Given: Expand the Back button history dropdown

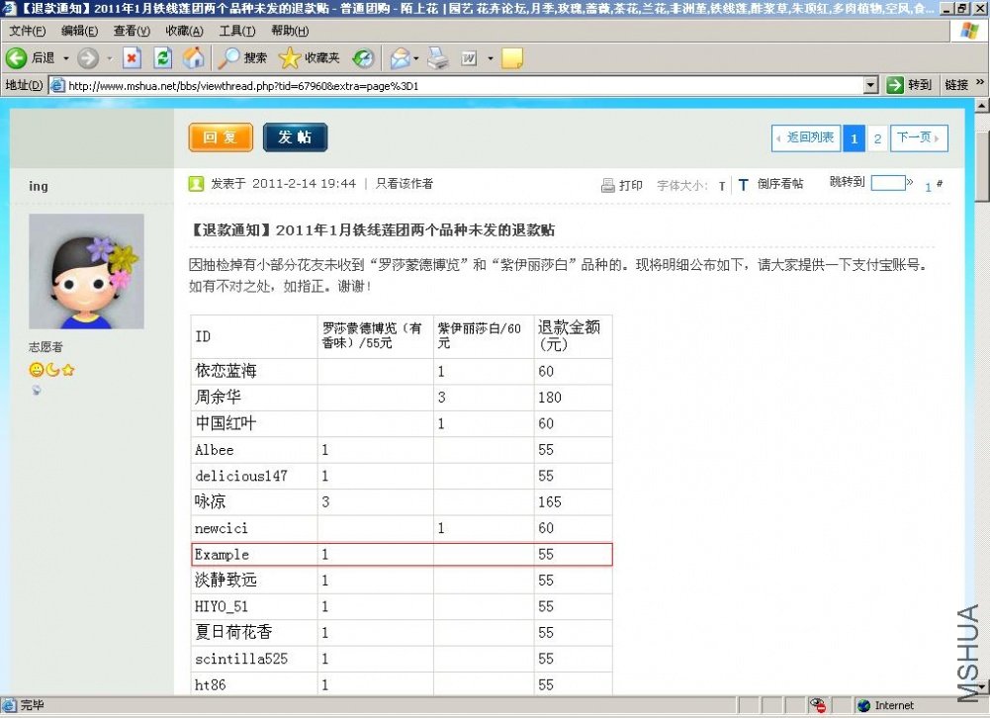Looking at the screenshot, I should pyautogui.click(x=66, y=58).
